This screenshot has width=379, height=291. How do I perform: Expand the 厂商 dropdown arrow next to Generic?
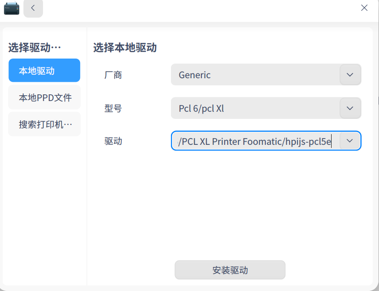tap(350, 75)
